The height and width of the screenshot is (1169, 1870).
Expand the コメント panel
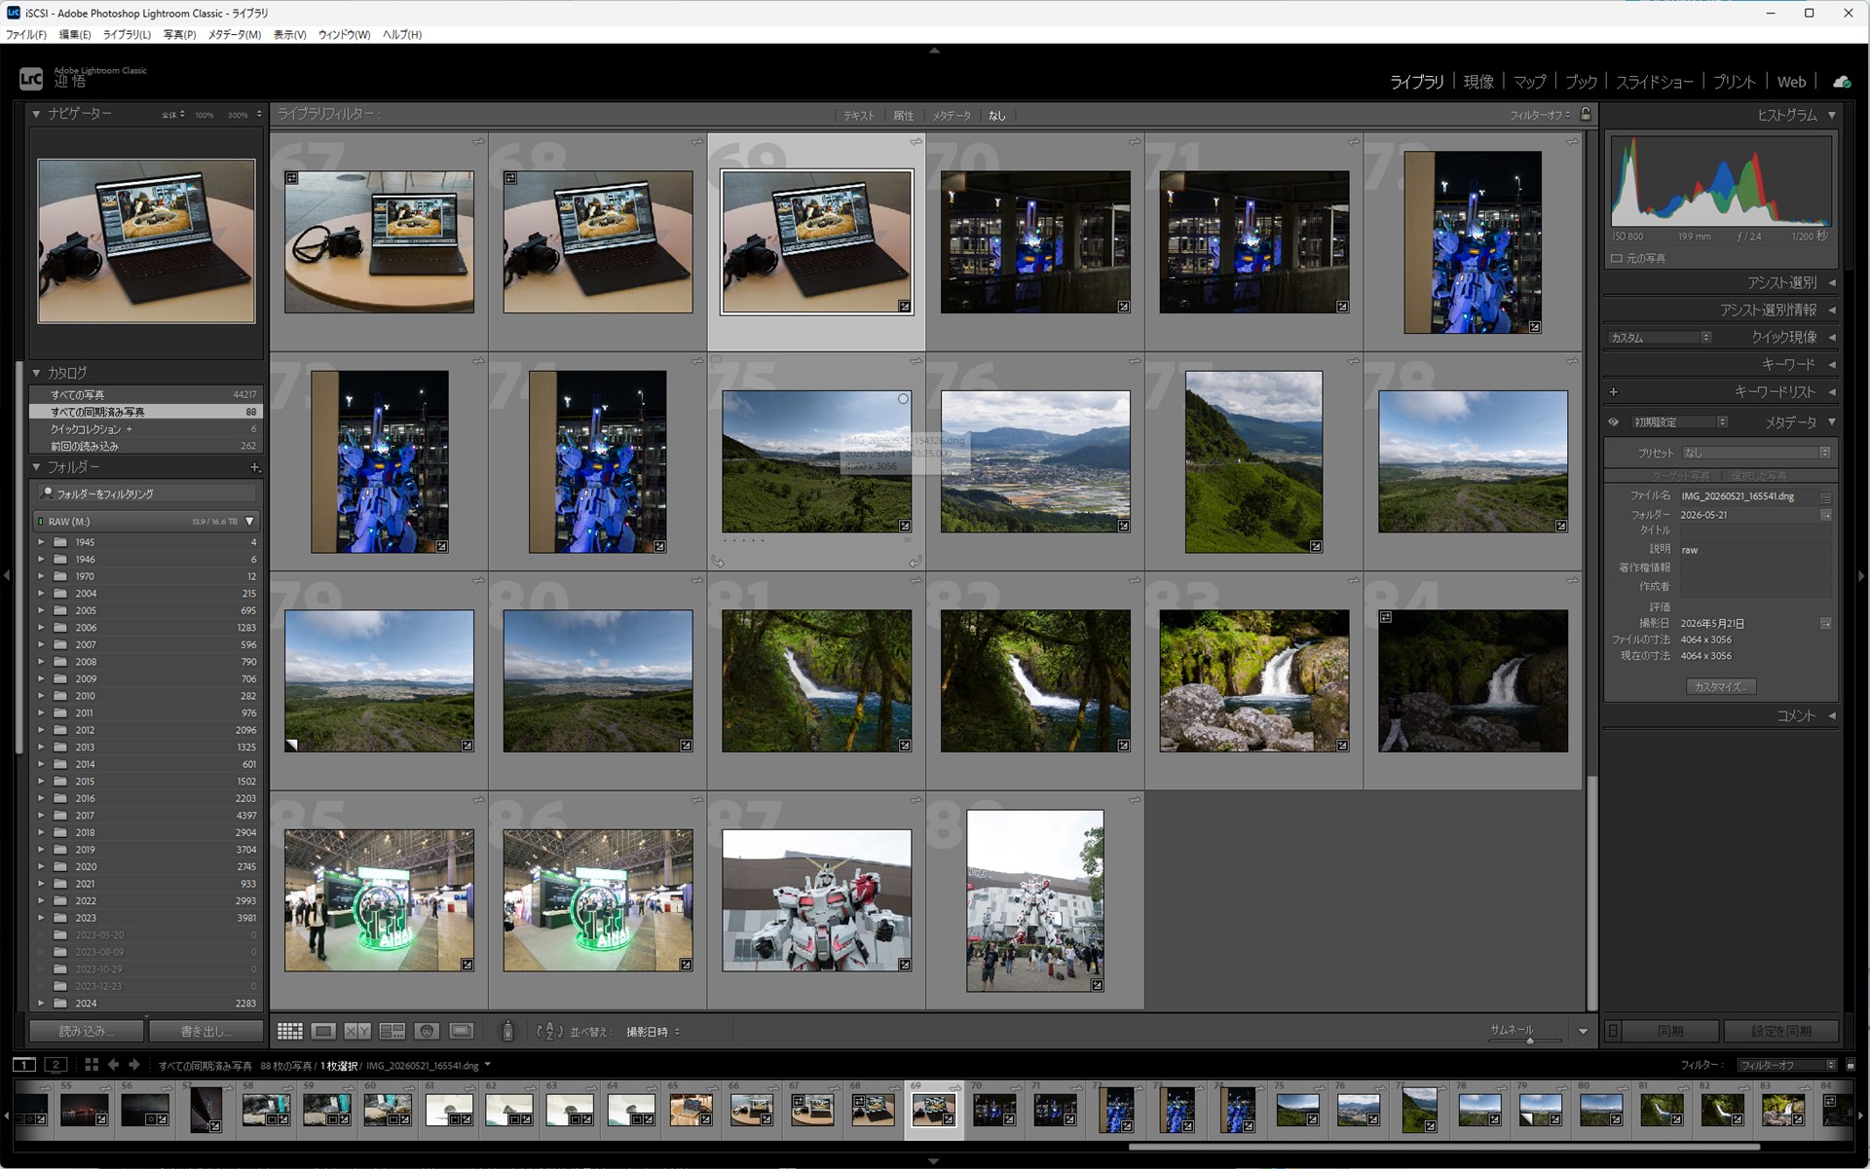tap(1832, 715)
